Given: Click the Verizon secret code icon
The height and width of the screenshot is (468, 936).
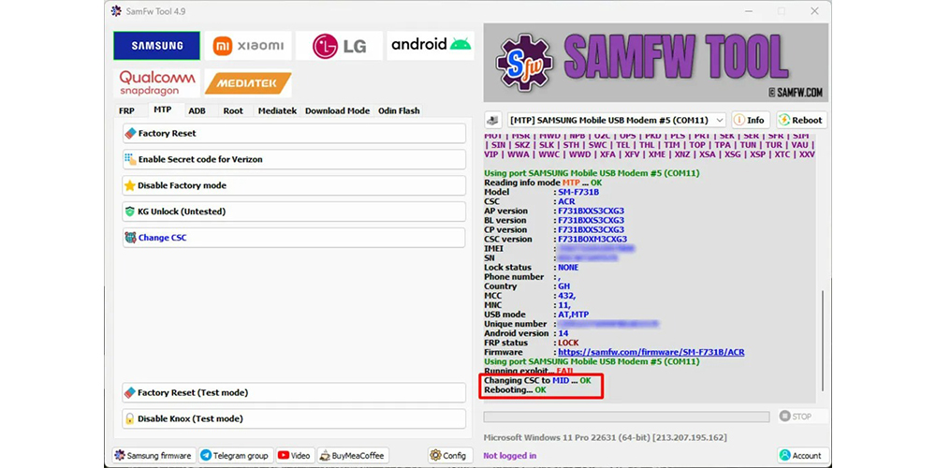Looking at the screenshot, I should (x=130, y=159).
